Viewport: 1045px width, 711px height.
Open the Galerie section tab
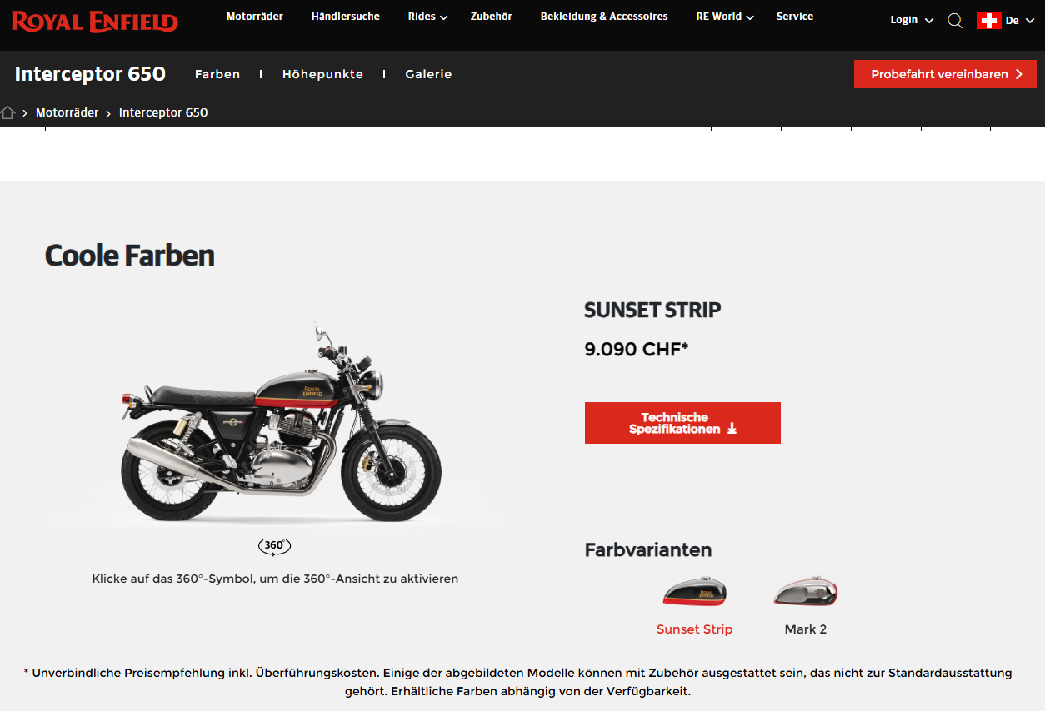click(428, 74)
